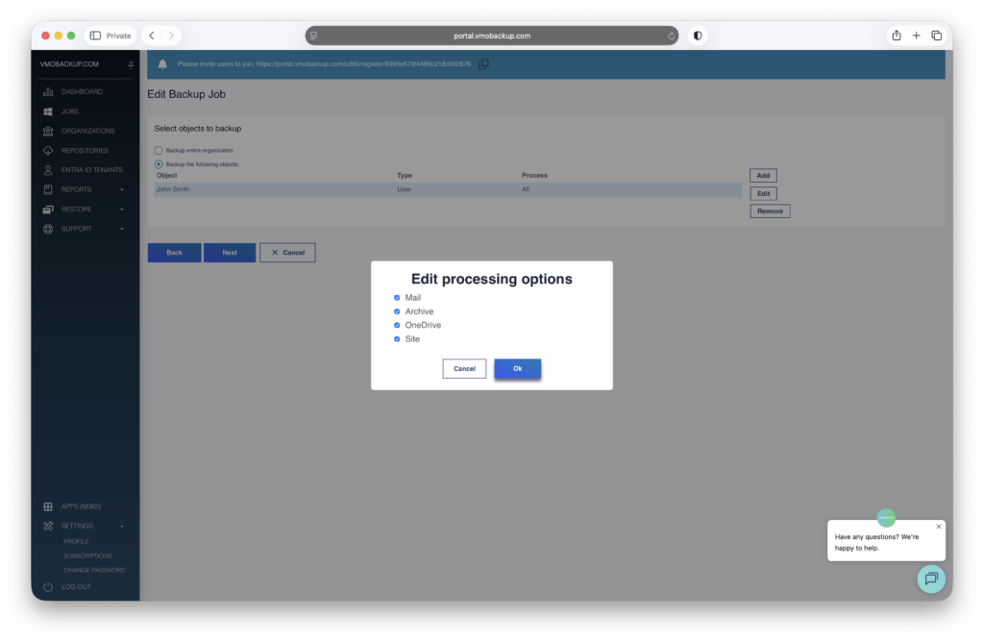
Task: Collapse the Settings sidebar section
Action: 122,527
